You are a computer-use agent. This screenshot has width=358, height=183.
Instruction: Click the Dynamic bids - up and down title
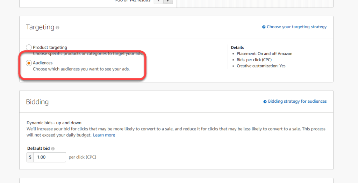click(x=54, y=123)
